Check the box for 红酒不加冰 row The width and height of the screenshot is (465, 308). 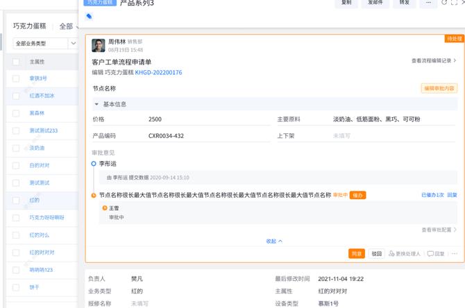(16, 96)
